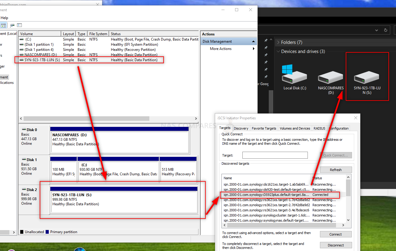Sort volumes by the Status column in Disk Management
The width and height of the screenshot is (396, 251).
pos(154,34)
